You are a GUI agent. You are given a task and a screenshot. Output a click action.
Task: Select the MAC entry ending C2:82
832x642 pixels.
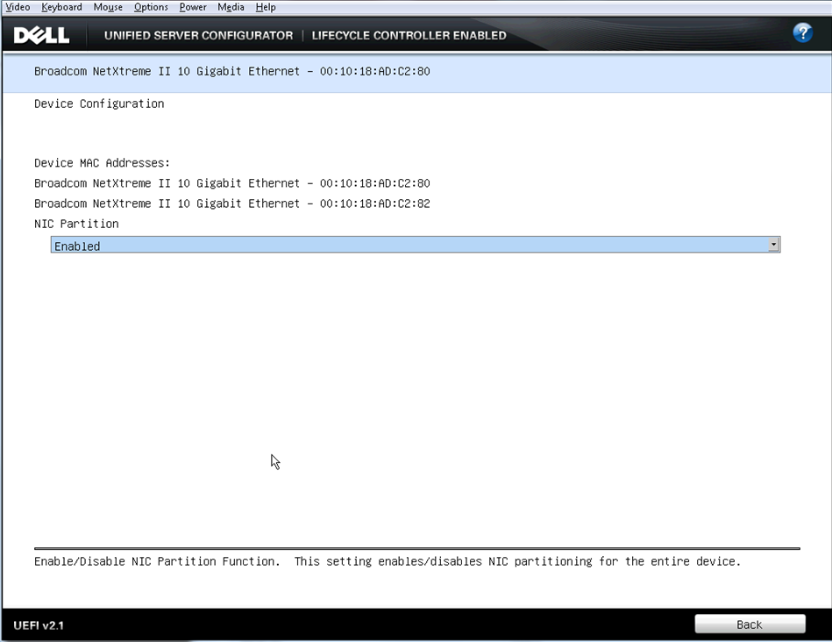point(231,203)
